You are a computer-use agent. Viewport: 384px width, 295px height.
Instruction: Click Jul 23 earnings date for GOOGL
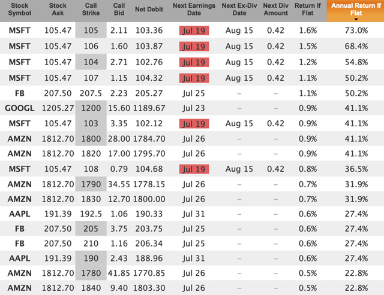tap(193, 108)
